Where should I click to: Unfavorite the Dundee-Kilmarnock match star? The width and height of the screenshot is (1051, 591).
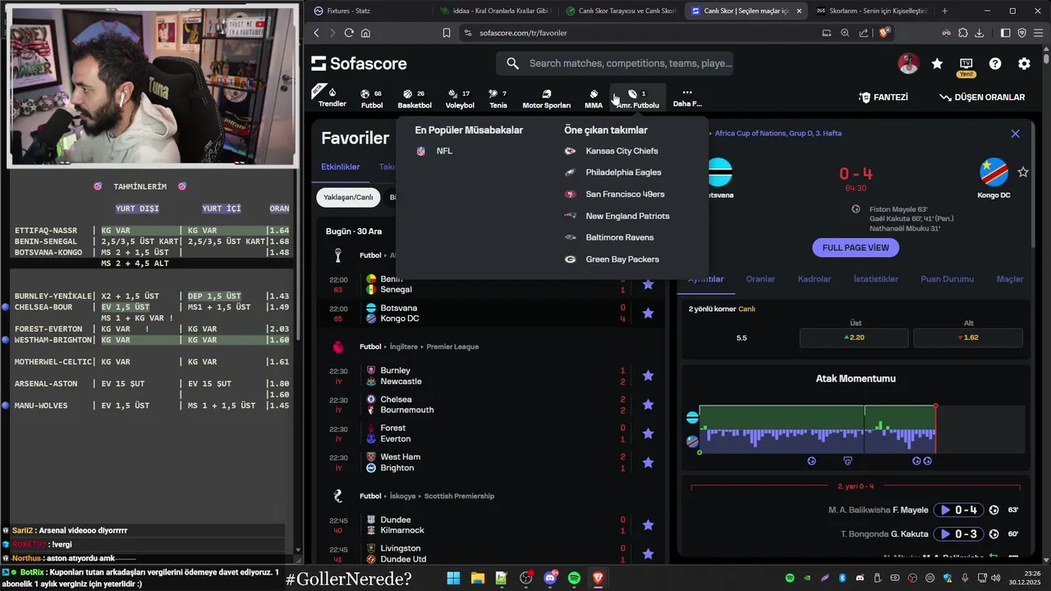point(648,525)
